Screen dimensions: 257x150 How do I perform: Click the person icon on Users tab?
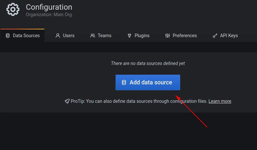coord(58,36)
